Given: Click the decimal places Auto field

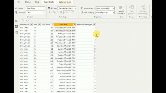Looking at the screenshot, I should (68, 12).
